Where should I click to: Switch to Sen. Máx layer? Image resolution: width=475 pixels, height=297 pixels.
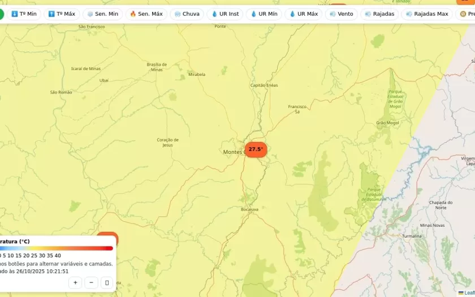(x=146, y=14)
